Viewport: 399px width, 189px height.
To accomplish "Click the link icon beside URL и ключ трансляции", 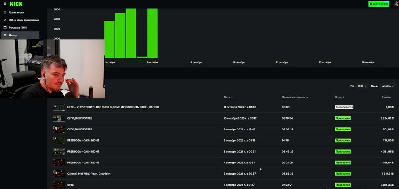I will 5,20.
